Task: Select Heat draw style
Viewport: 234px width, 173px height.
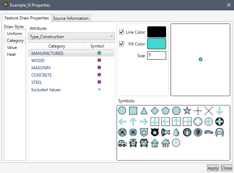Action: (x=11, y=54)
